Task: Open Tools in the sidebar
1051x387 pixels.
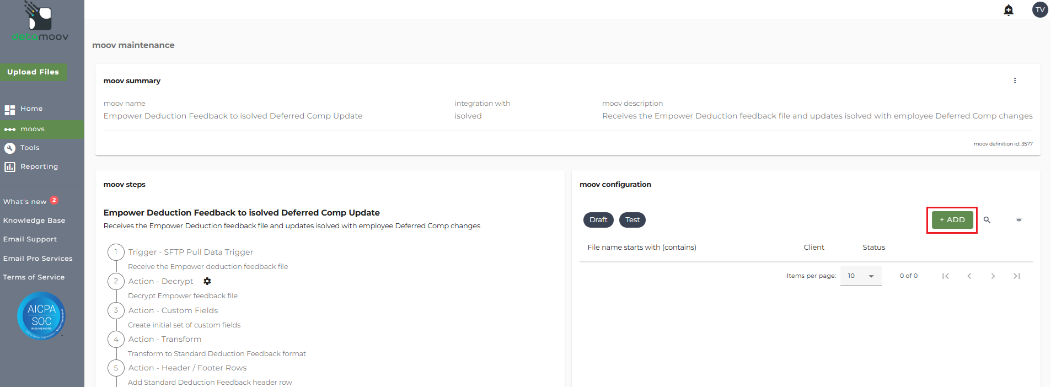Action: tap(30, 148)
